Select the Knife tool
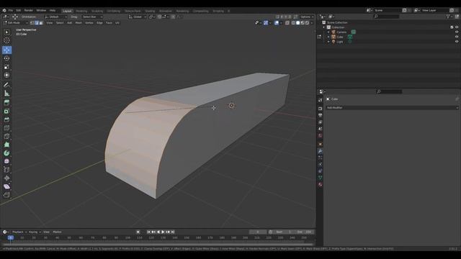Screen dimensions: 461x259 pos(6,137)
